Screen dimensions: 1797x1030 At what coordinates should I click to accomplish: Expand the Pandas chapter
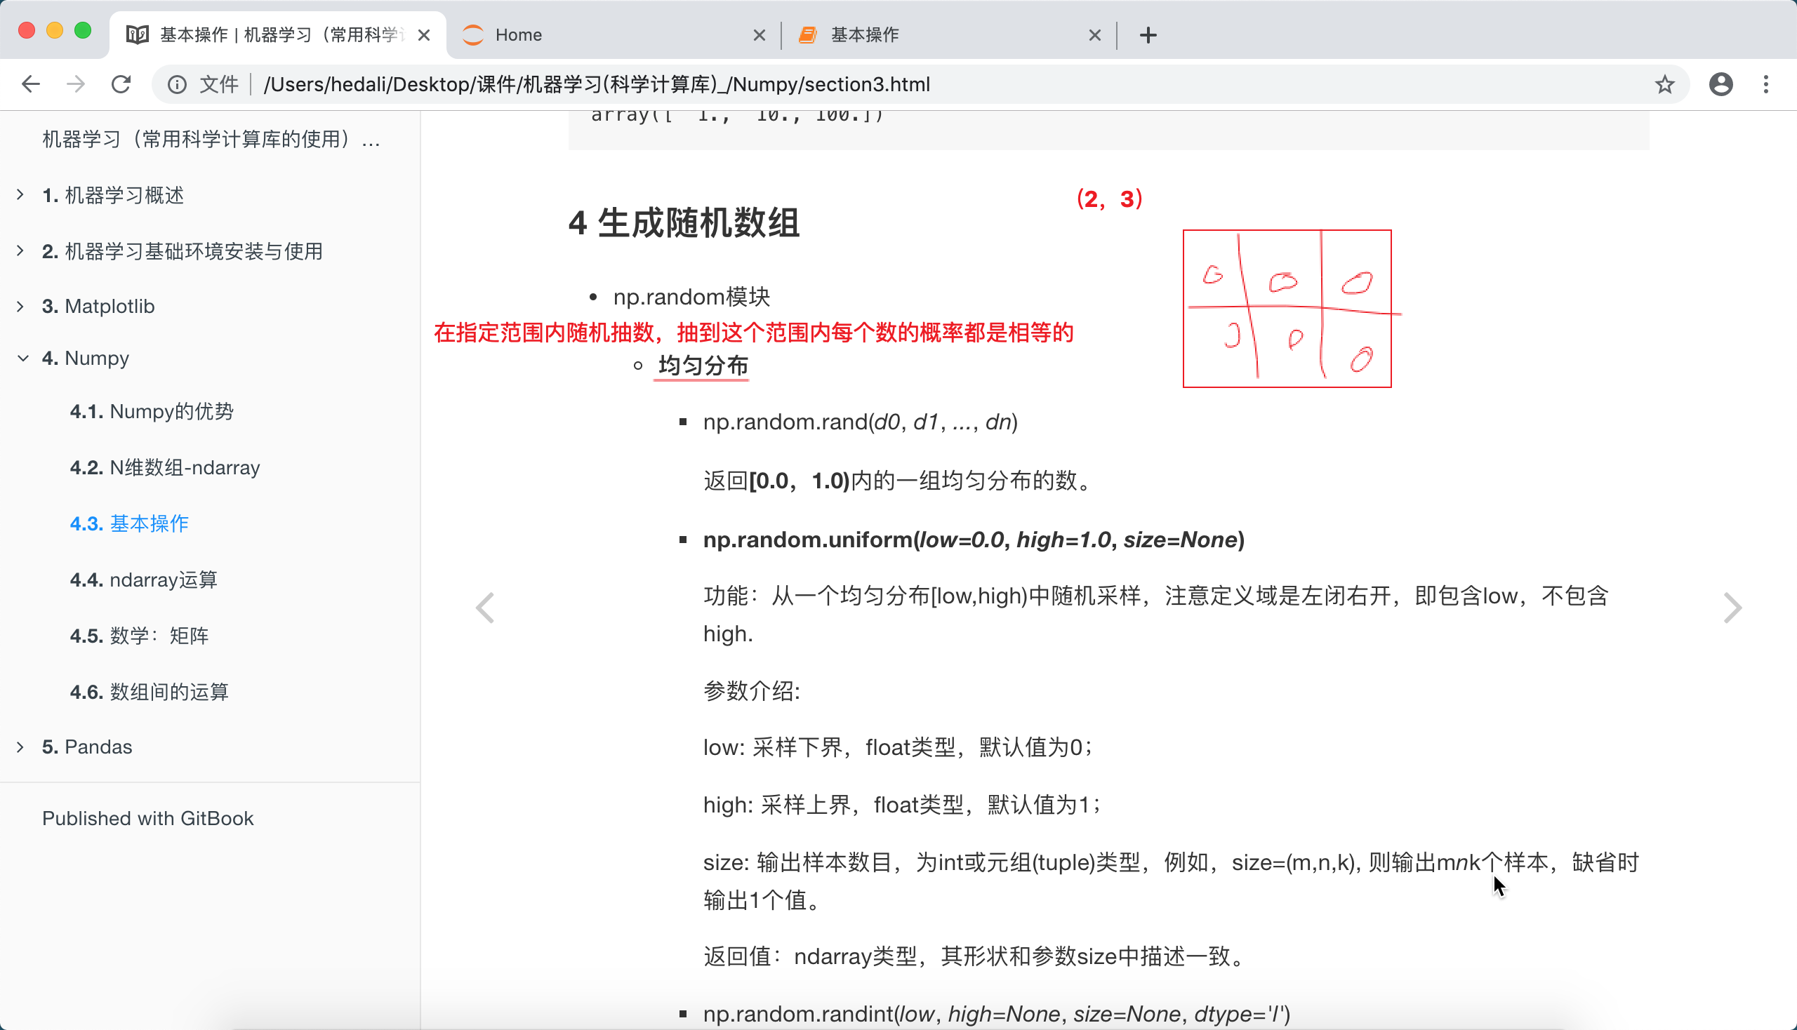20,747
